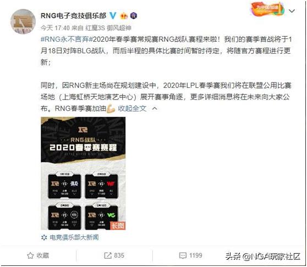Screen dimensions: 307x267
Task: Click the comment bubble icon
Action: pos(183,255)
